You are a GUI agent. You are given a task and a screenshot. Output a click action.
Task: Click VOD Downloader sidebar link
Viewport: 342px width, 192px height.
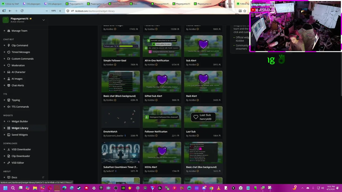pyautogui.click(x=21, y=149)
